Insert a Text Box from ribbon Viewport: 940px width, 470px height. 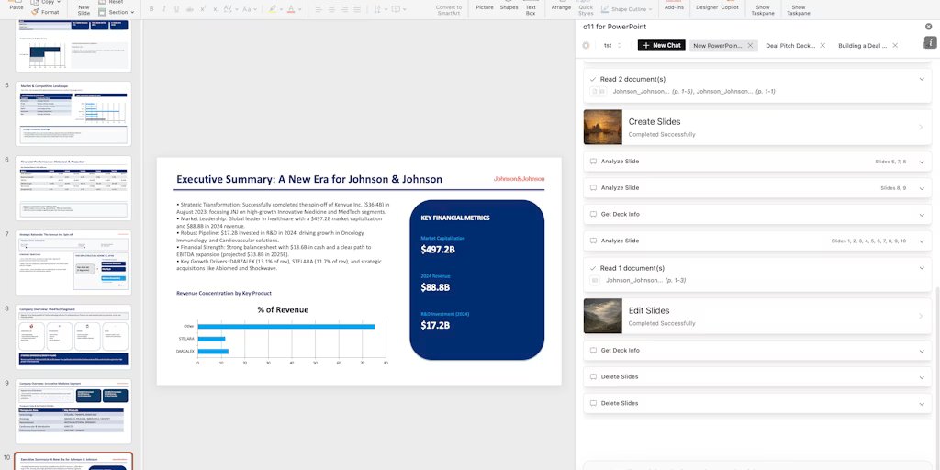pyautogui.click(x=531, y=9)
